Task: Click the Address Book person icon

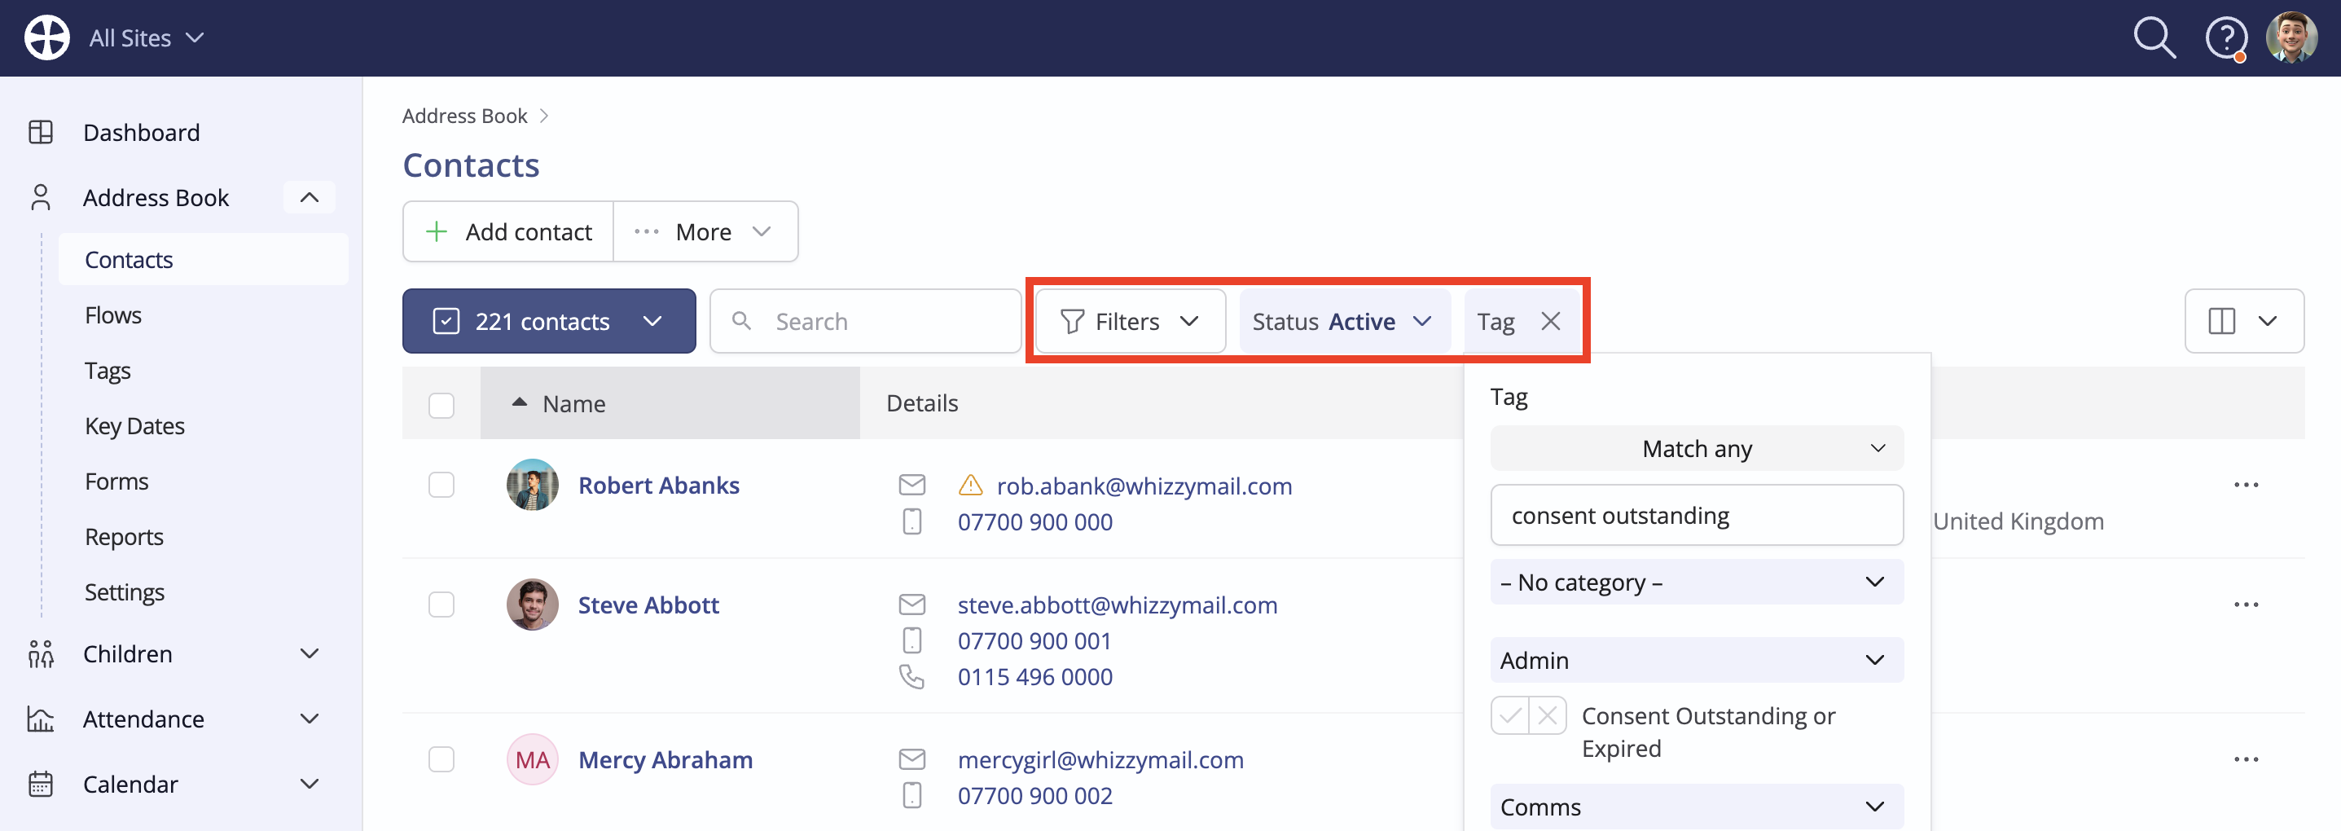Action: (41, 197)
